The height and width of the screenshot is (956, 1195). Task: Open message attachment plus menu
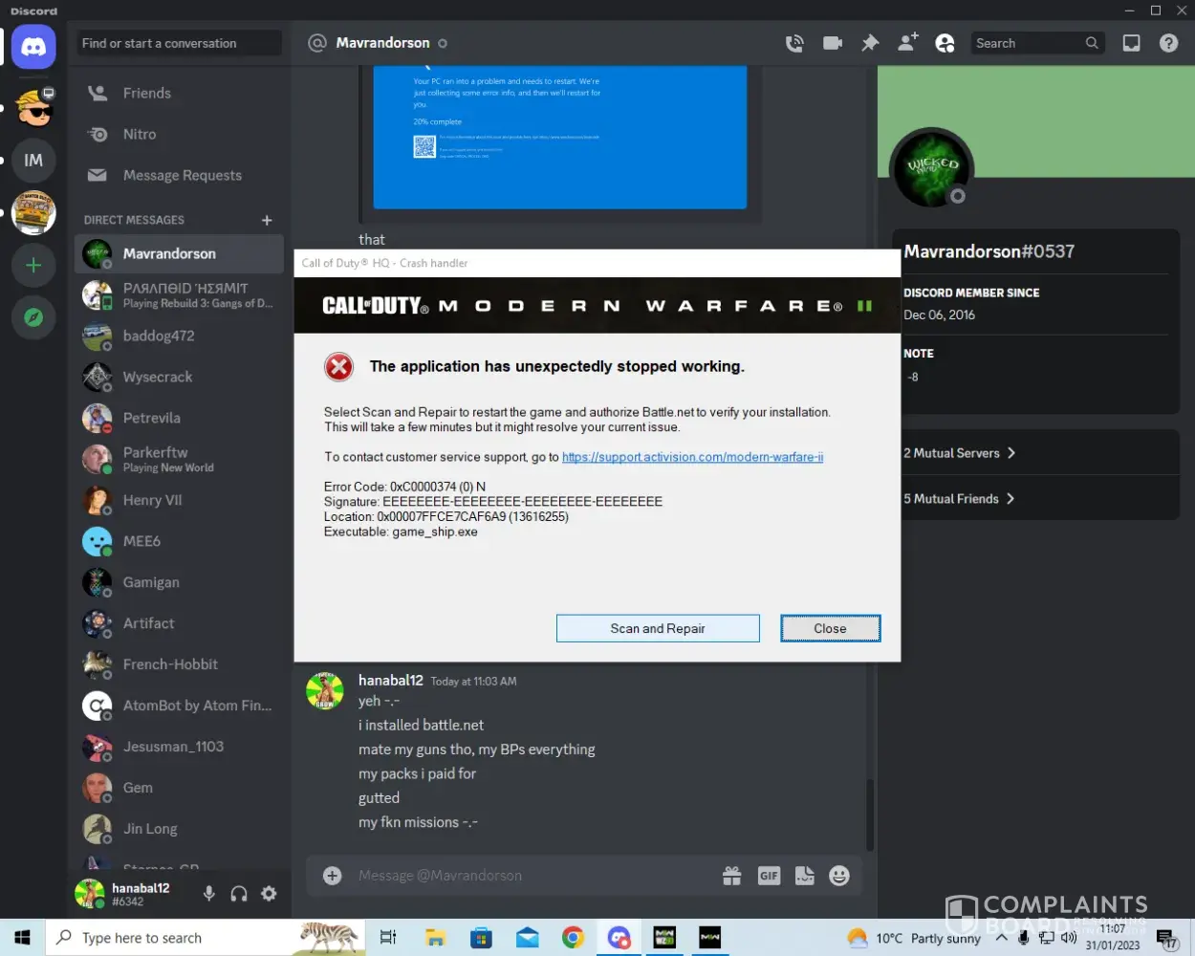point(333,876)
